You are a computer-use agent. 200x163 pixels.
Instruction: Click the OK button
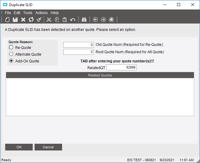tap(19, 147)
